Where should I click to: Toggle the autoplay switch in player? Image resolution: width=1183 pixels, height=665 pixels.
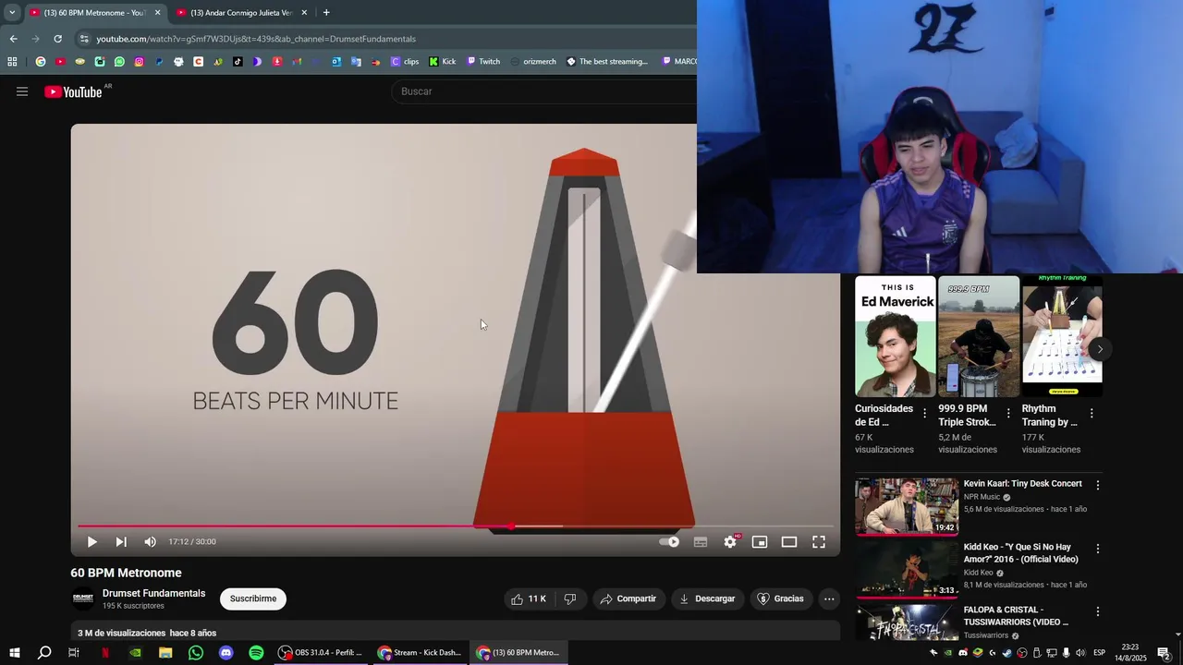pos(669,542)
